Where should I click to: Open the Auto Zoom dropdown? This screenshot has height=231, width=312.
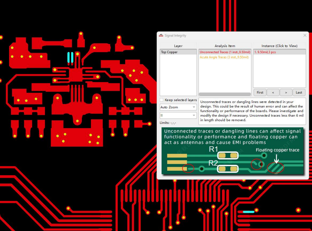coord(178,107)
